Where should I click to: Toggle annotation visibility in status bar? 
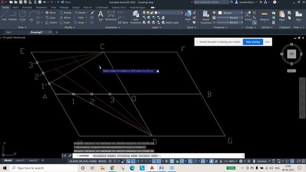pos(211,161)
